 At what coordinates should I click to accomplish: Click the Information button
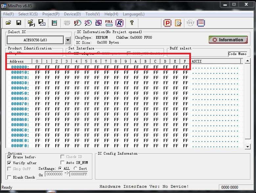click(x=228, y=40)
